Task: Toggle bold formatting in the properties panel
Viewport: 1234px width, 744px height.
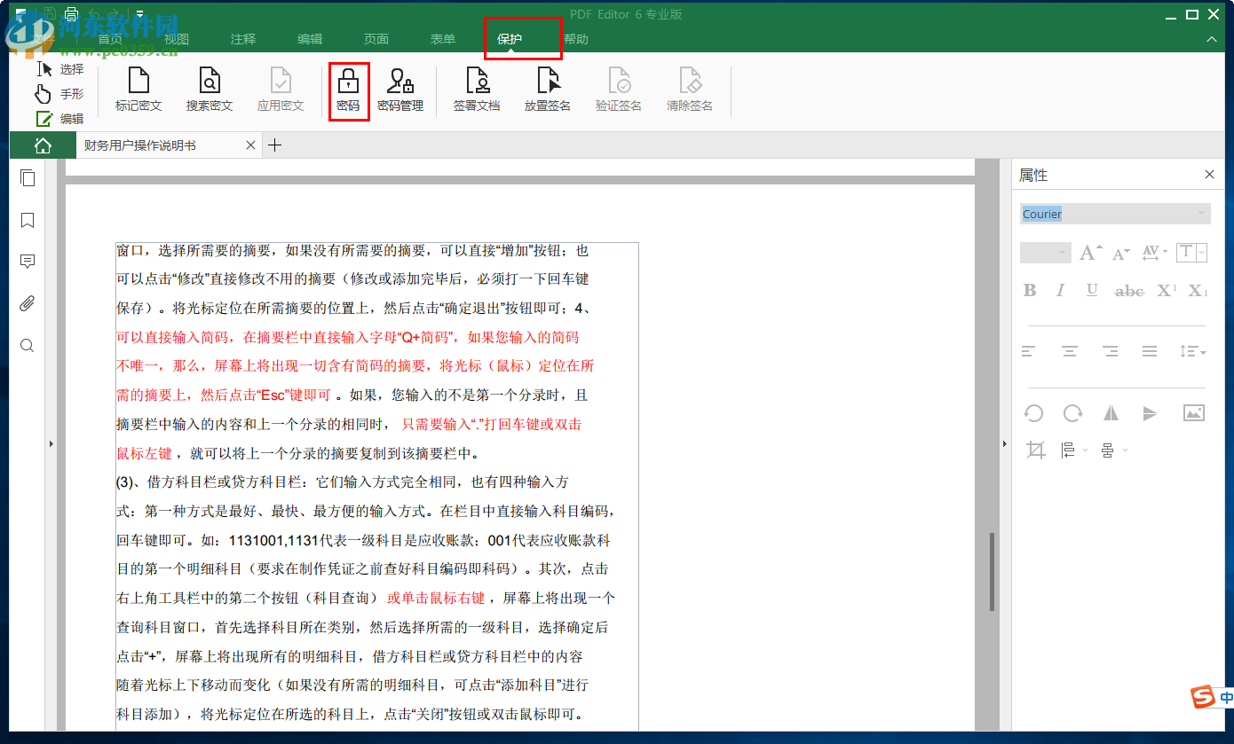Action: [x=1029, y=290]
